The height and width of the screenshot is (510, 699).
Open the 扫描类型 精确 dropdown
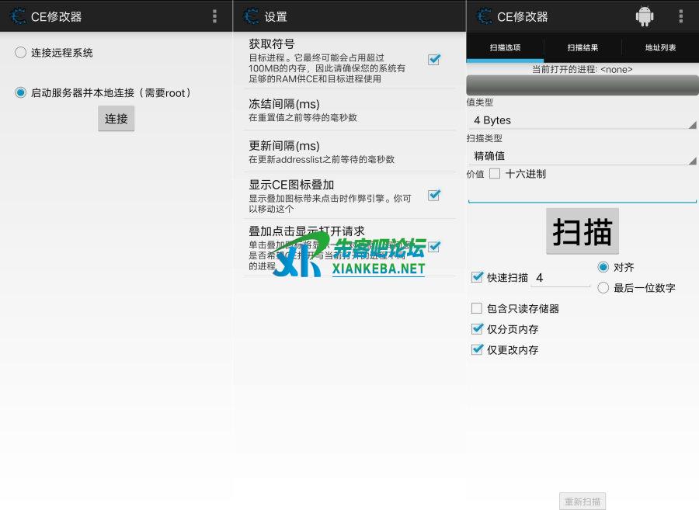[582, 156]
